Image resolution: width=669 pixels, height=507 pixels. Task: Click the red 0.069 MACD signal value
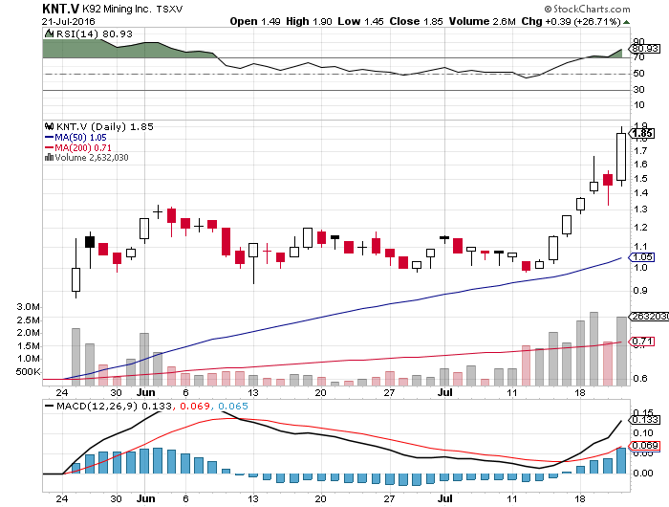[x=195, y=407]
